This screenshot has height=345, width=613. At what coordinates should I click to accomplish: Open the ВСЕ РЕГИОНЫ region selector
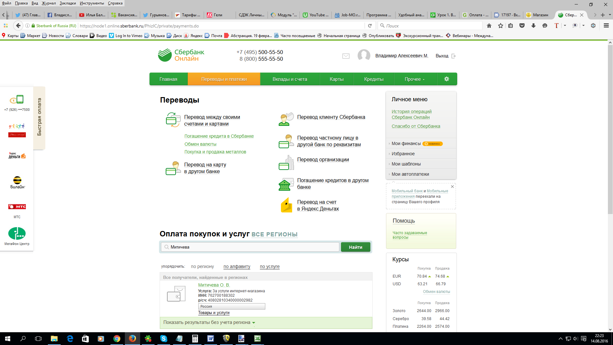(x=274, y=234)
